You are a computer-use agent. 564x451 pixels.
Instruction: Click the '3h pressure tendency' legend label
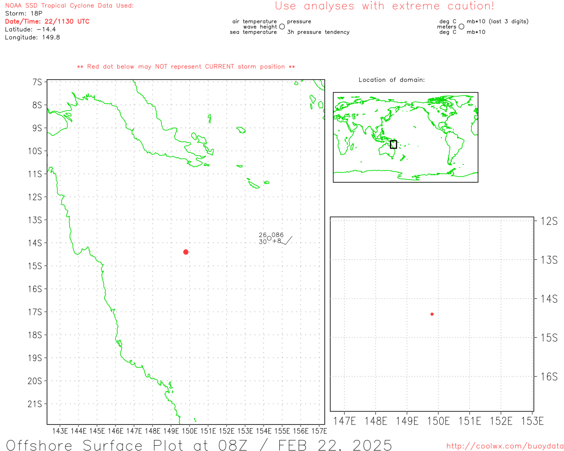(318, 32)
